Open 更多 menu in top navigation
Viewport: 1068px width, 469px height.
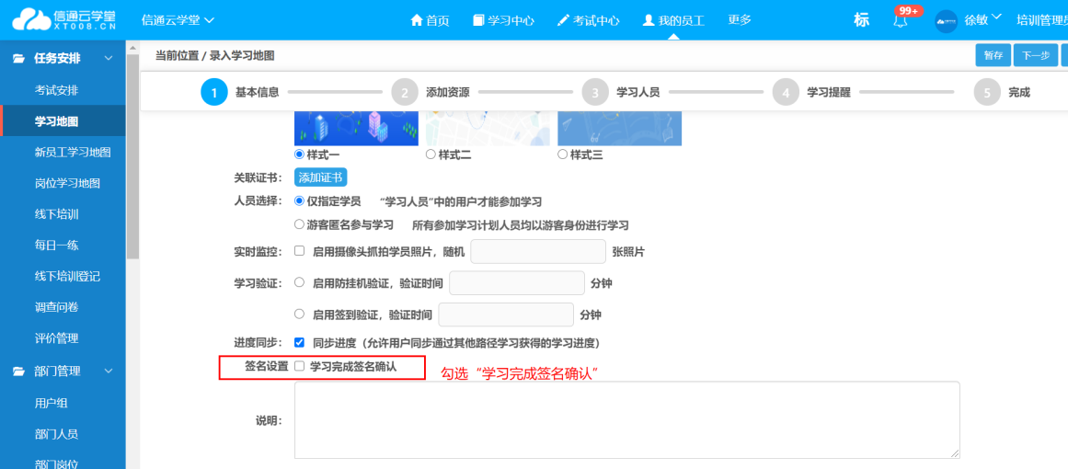pos(740,20)
